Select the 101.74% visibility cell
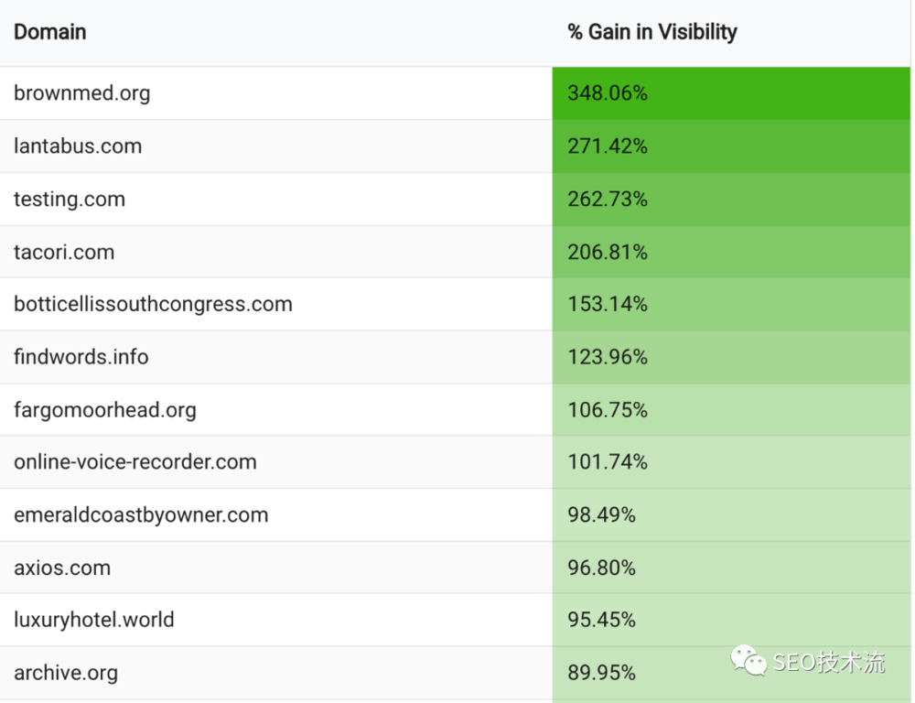The width and height of the screenshot is (915, 703). [608, 462]
